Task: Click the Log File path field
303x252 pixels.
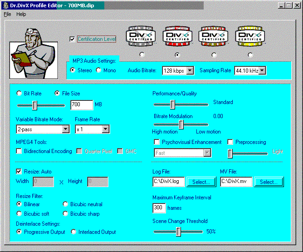Action: click(169, 182)
